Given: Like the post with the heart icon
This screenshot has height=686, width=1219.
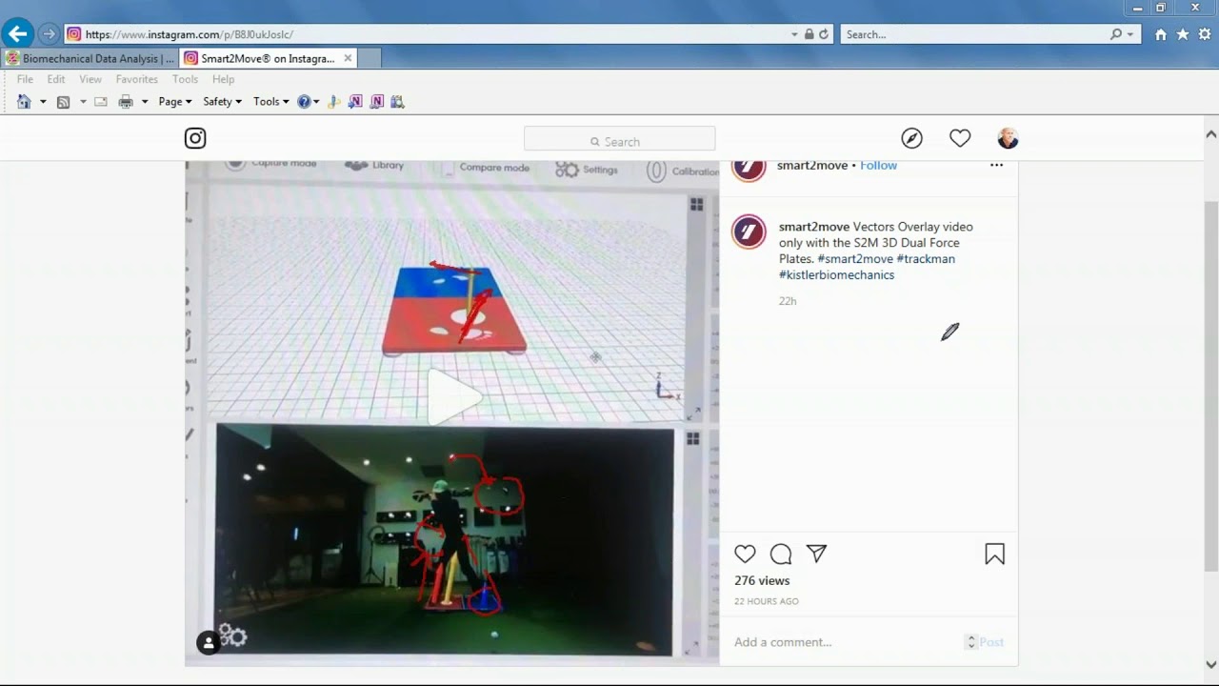Looking at the screenshot, I should 745,554.
